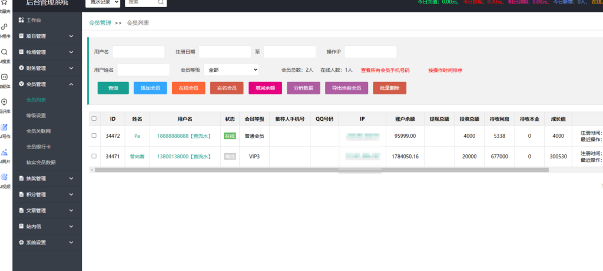The height and width of the screenshot is (271, 603).
Task: Open the 收藏夹 star icon in browser sidebar
Action: coord(5,2)
